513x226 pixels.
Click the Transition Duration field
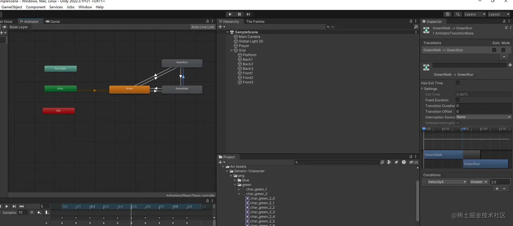point(483,106)
